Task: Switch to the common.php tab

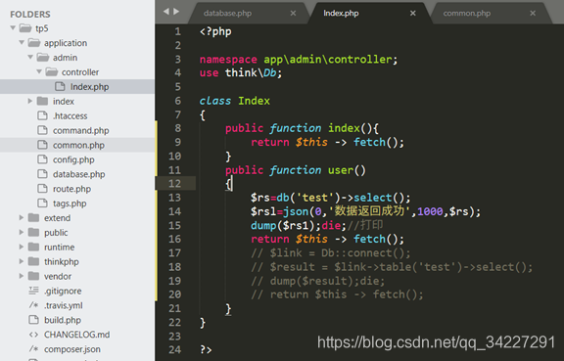Action: 466,14
